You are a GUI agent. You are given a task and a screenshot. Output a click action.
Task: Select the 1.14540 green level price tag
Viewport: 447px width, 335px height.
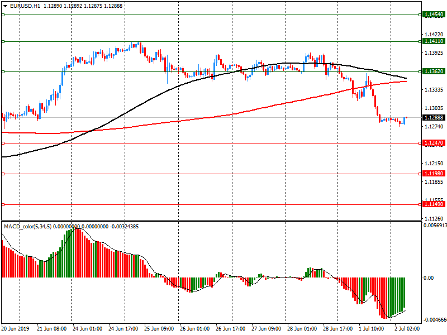tap(434, 15)
